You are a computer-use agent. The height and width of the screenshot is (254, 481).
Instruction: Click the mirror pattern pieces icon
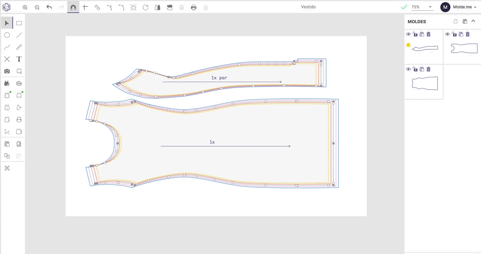[x=158, y=7]
